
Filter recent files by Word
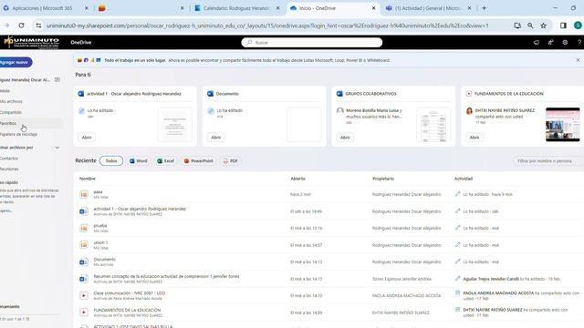(x=138, y=161)
